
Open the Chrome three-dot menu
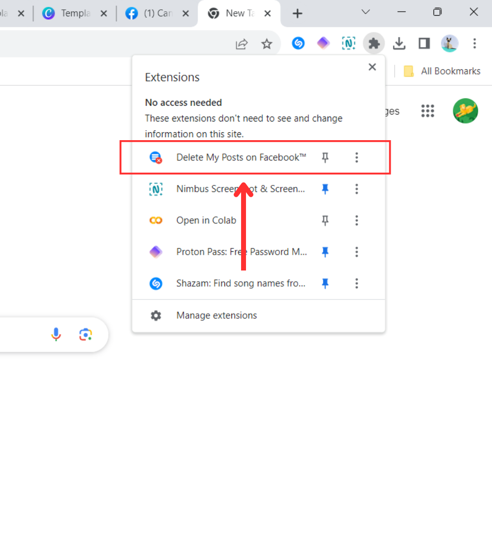tap(475, 43)
